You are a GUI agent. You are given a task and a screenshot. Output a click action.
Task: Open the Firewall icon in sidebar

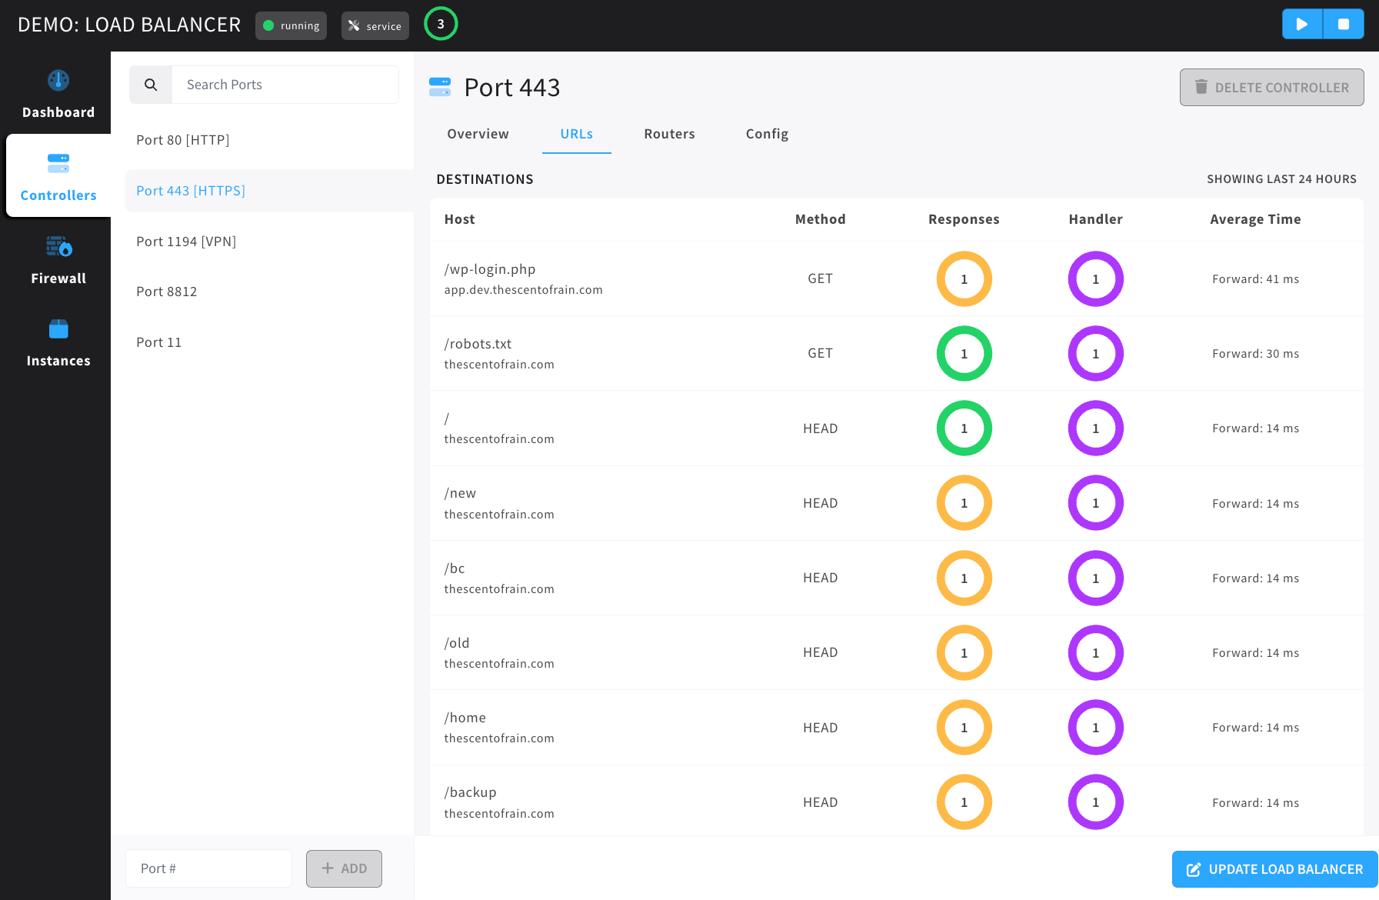[58, 246]
